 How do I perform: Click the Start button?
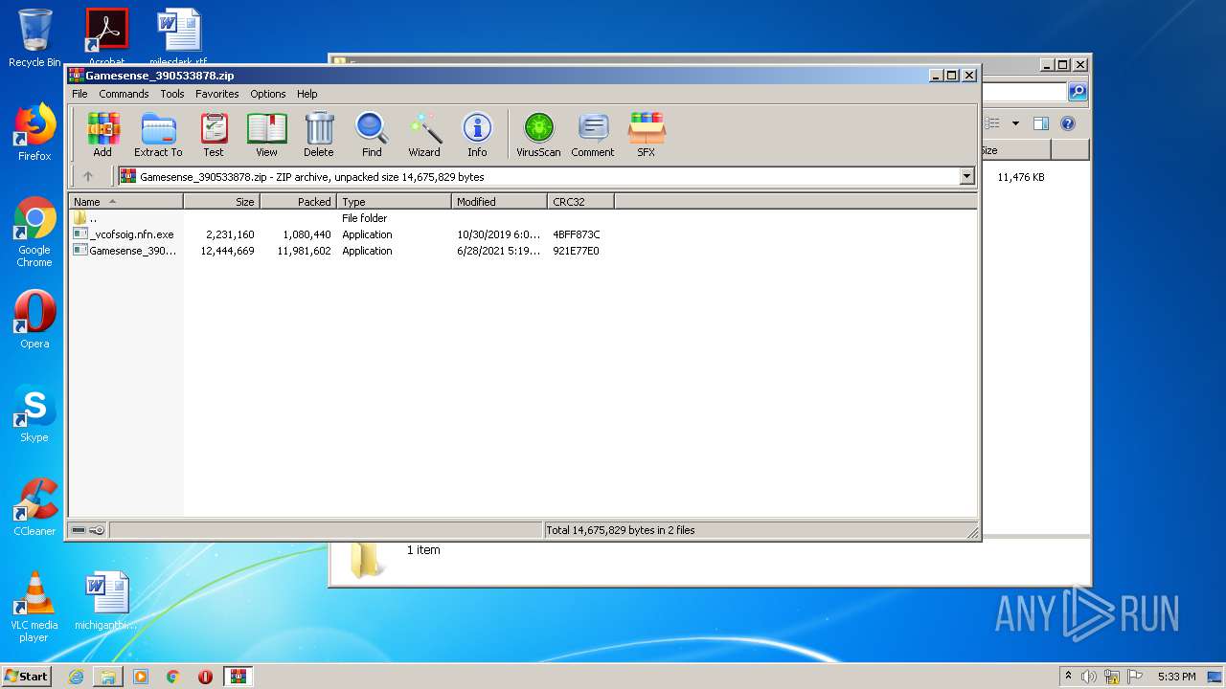[27, 677]
